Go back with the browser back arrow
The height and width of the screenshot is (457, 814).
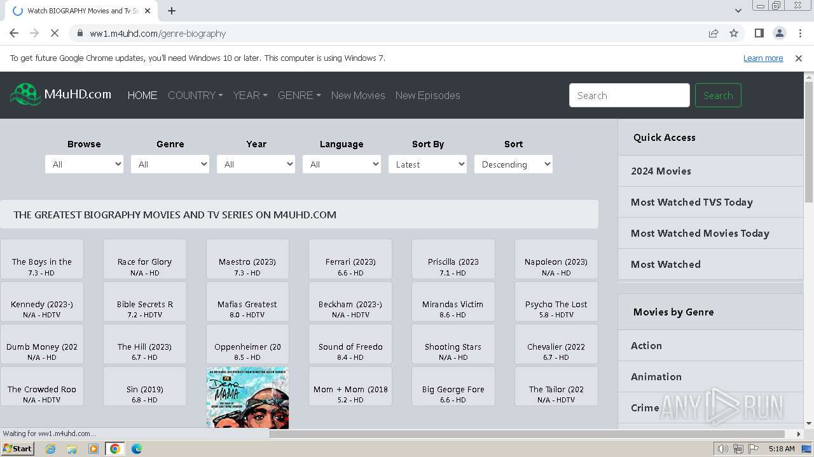(x=14, y=33)
